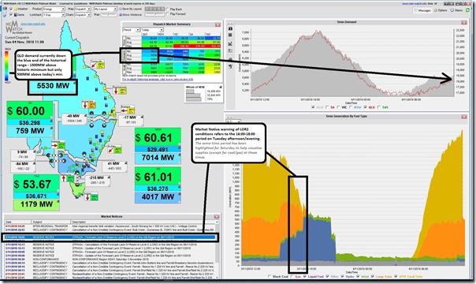This screenshot has width=476, height=284.
Task: Click the Options icon in top bar
Action: point(435,10)
